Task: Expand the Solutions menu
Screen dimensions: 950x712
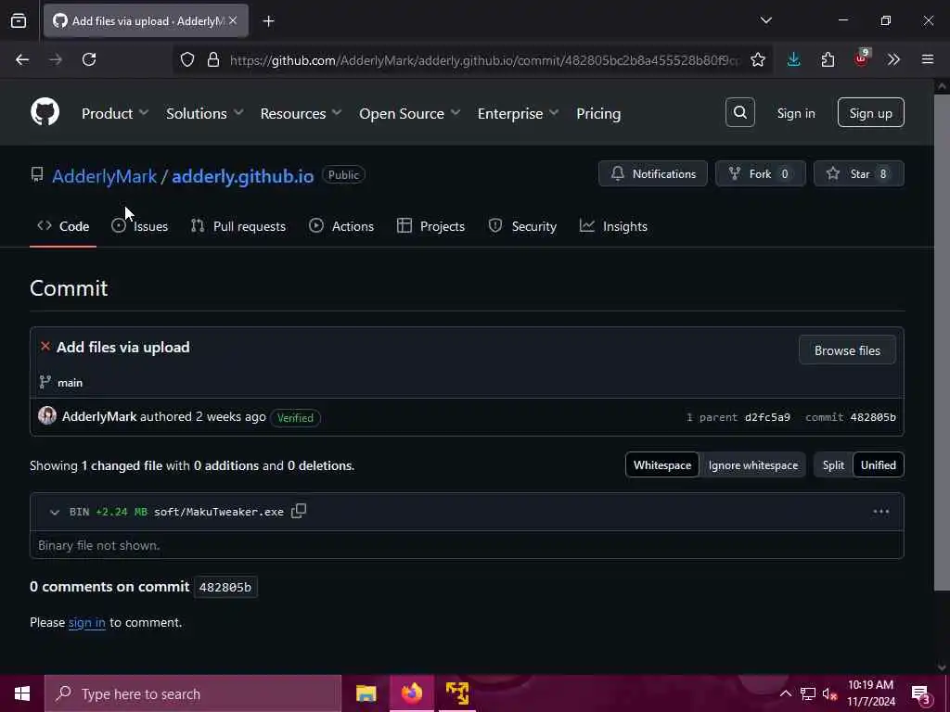Action: [x=204, y=113]
